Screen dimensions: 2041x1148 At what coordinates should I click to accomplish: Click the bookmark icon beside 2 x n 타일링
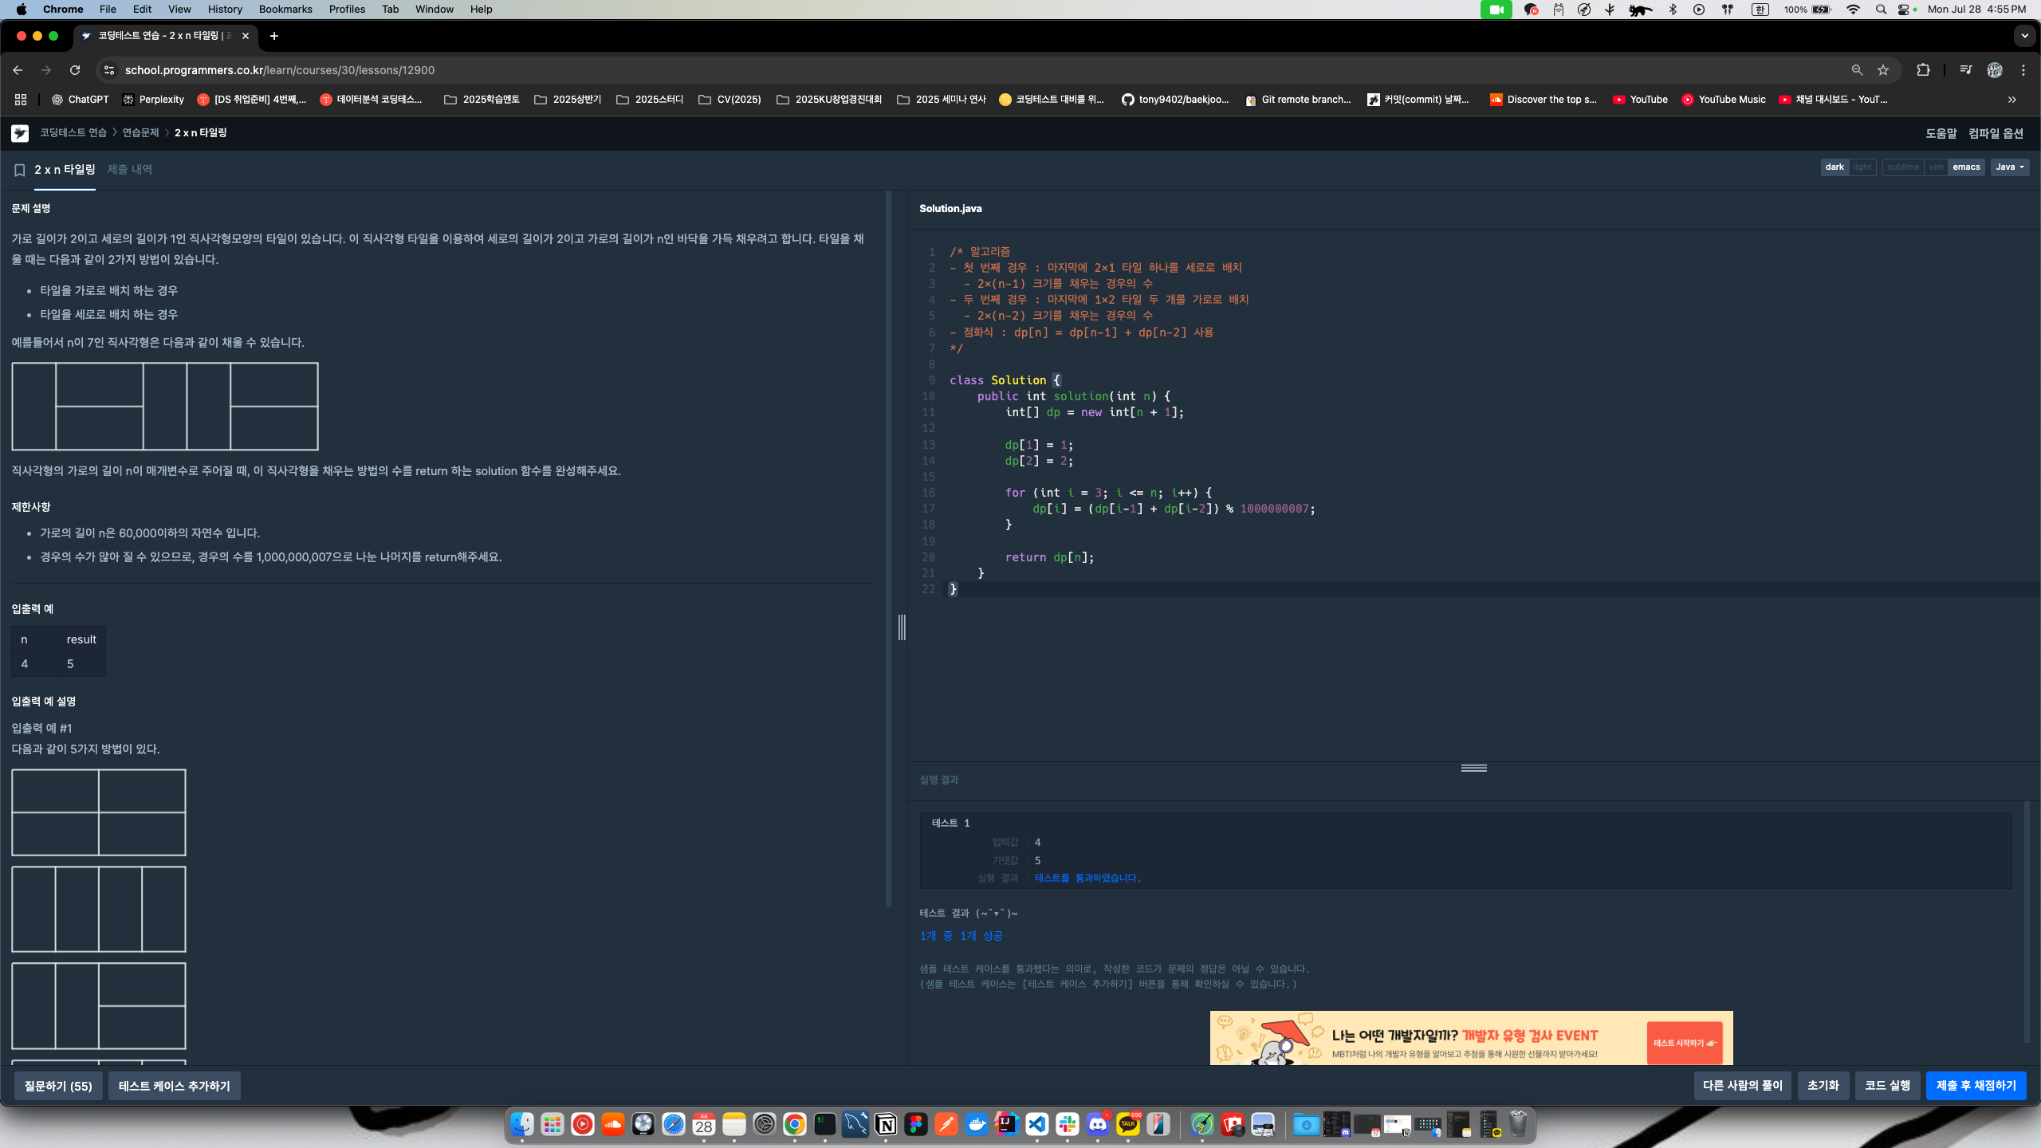[x=20, y=170]
